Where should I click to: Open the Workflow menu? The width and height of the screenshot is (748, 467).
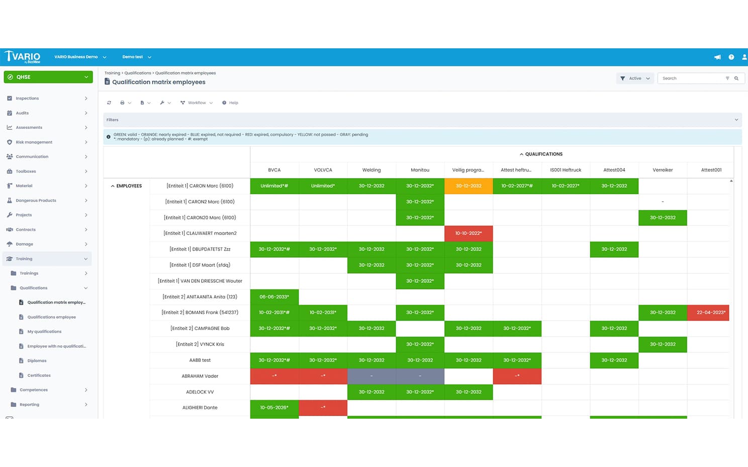pos(197,103)
